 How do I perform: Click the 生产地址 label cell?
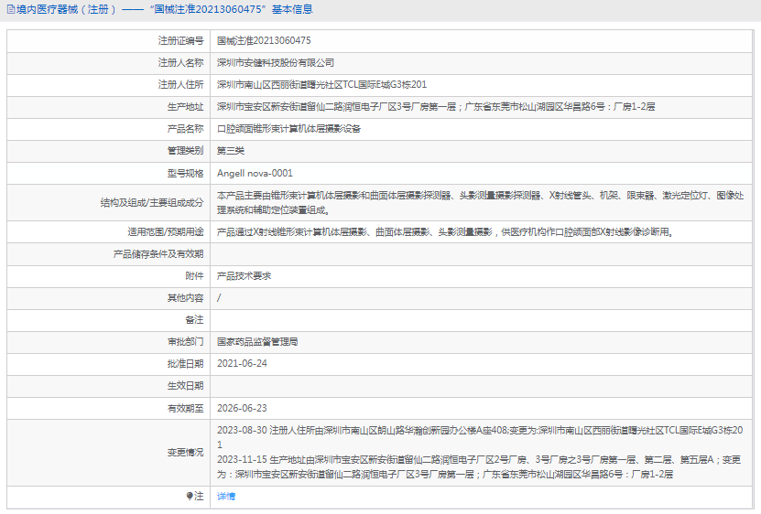click(x=108, y=107)
